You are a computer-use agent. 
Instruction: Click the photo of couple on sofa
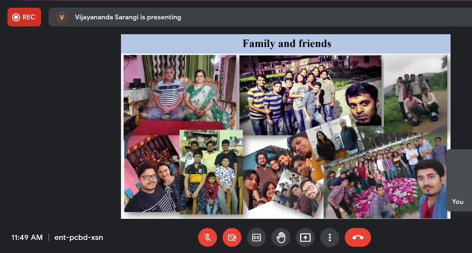pos(180,93)
